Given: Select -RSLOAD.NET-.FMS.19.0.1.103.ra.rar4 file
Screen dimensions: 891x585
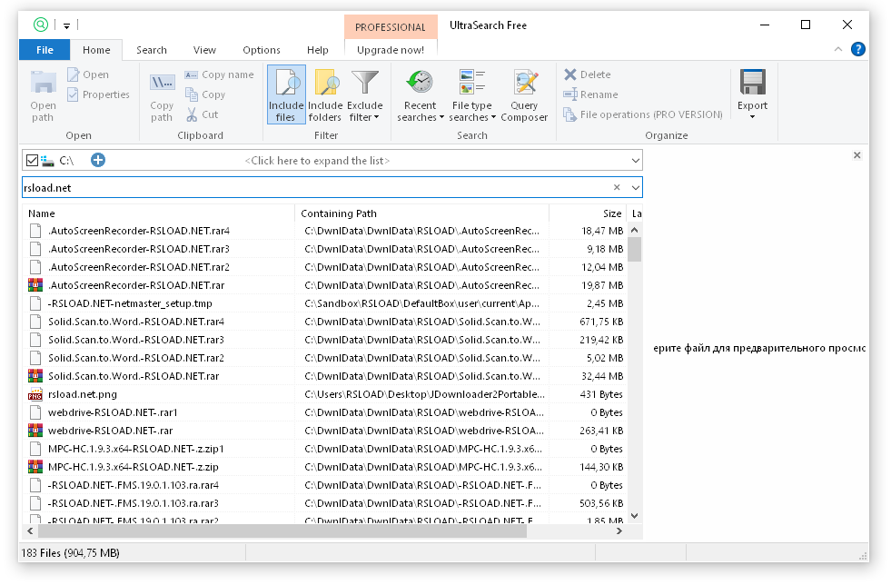Looking at the screenshot, I should (x=133, y=485).
